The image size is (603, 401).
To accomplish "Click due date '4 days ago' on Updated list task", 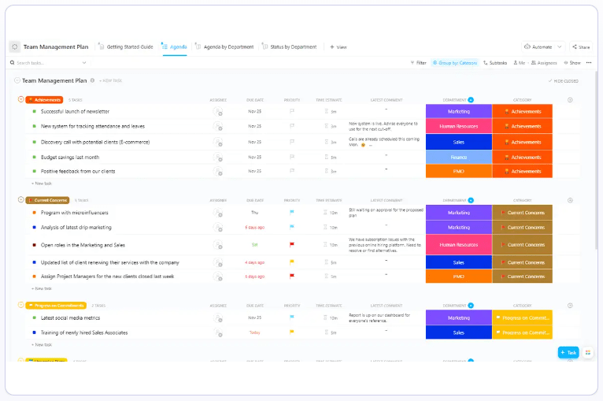I will pos(254,262).
